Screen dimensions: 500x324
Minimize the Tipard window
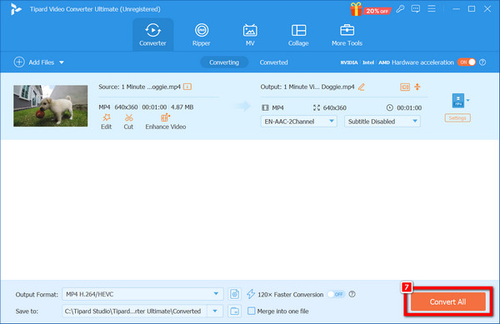tap(457, 9)
